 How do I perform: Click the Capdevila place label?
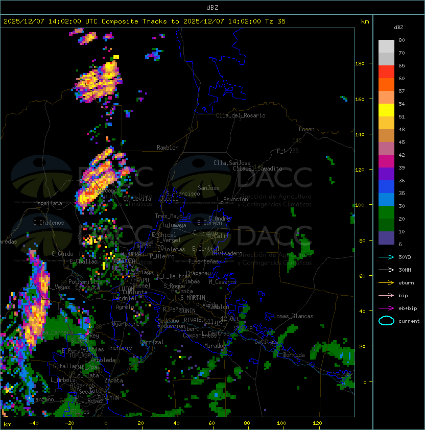coord(137,199)
